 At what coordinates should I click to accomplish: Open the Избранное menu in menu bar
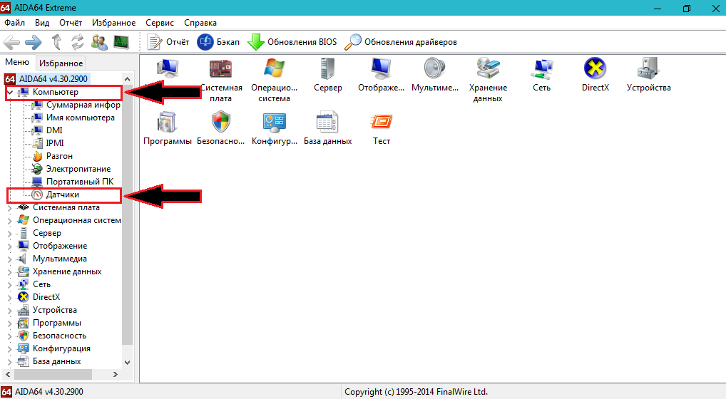tap(114, 23)
